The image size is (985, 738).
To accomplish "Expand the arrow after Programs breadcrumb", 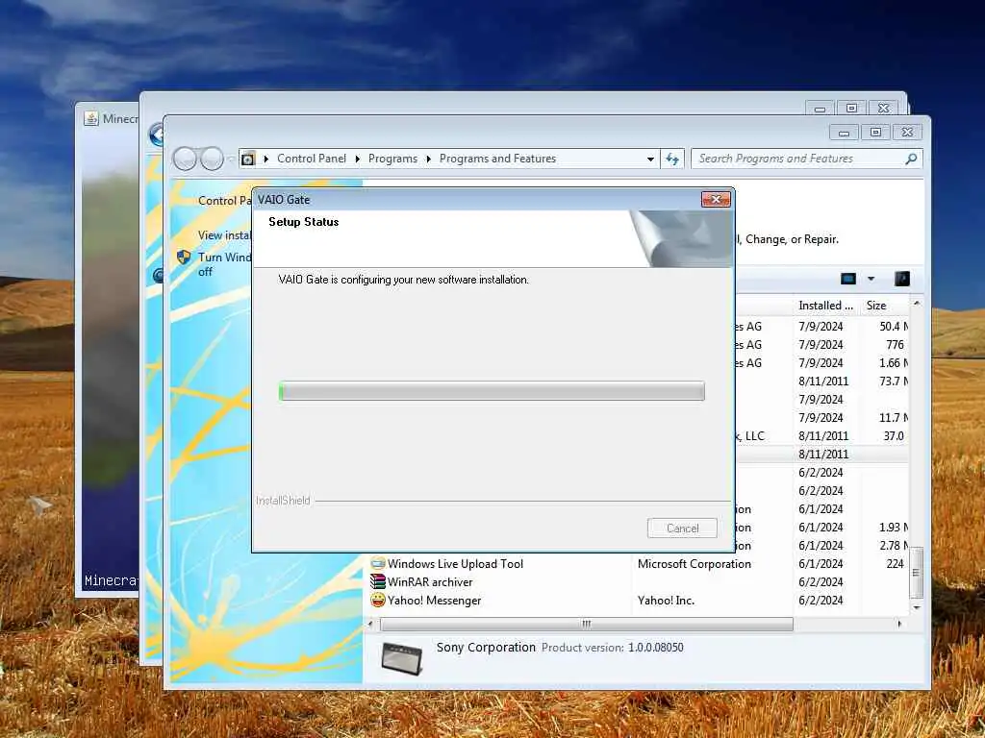I will point(428,159).
